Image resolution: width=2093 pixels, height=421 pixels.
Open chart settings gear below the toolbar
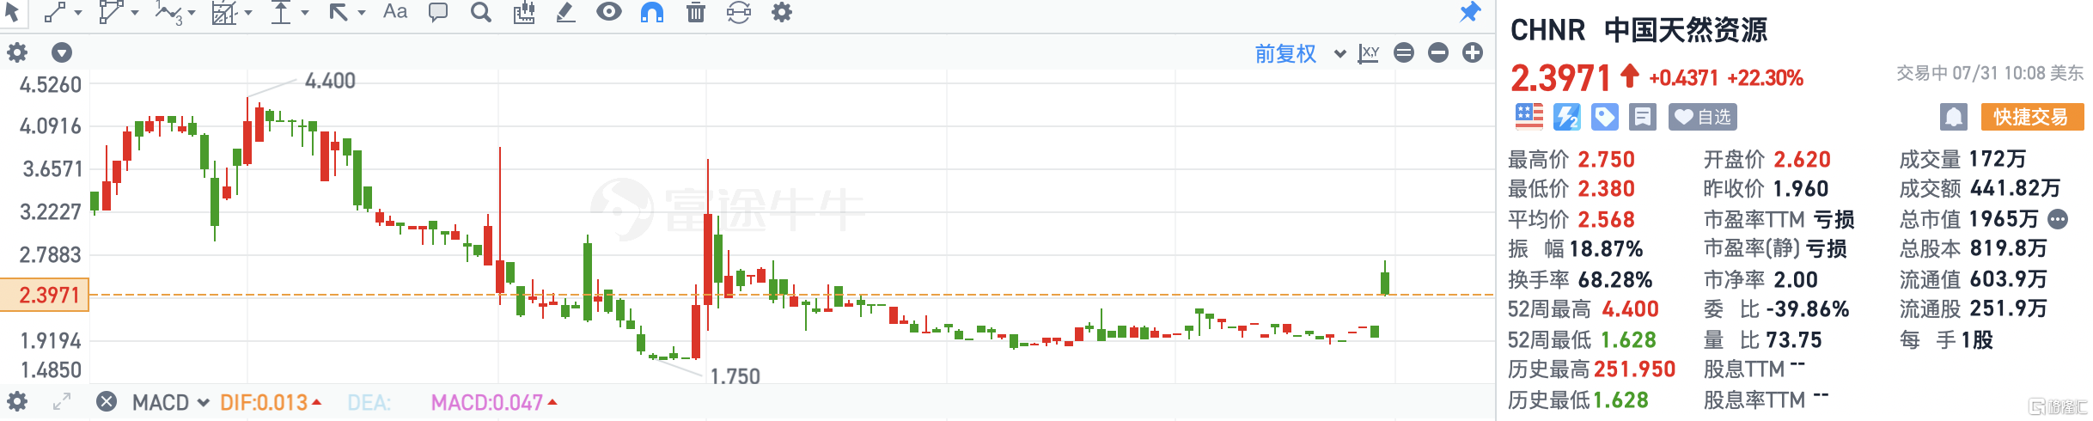(x=17, y=52)
